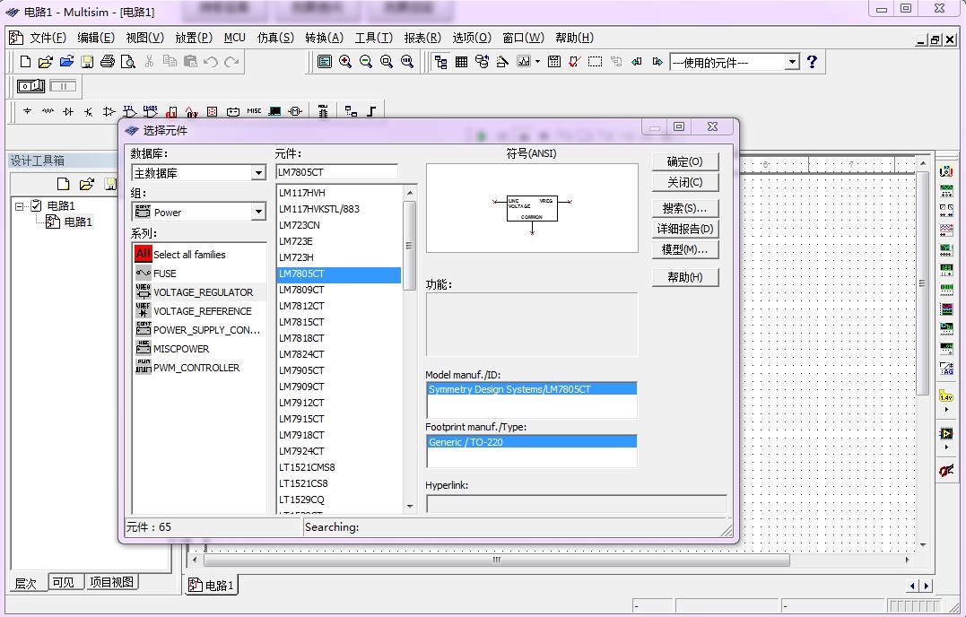This screenshot has width=966, height=617.
Task: Open the 使用的元件 in-use list dropdown
Action: click(x=792, y=62)
